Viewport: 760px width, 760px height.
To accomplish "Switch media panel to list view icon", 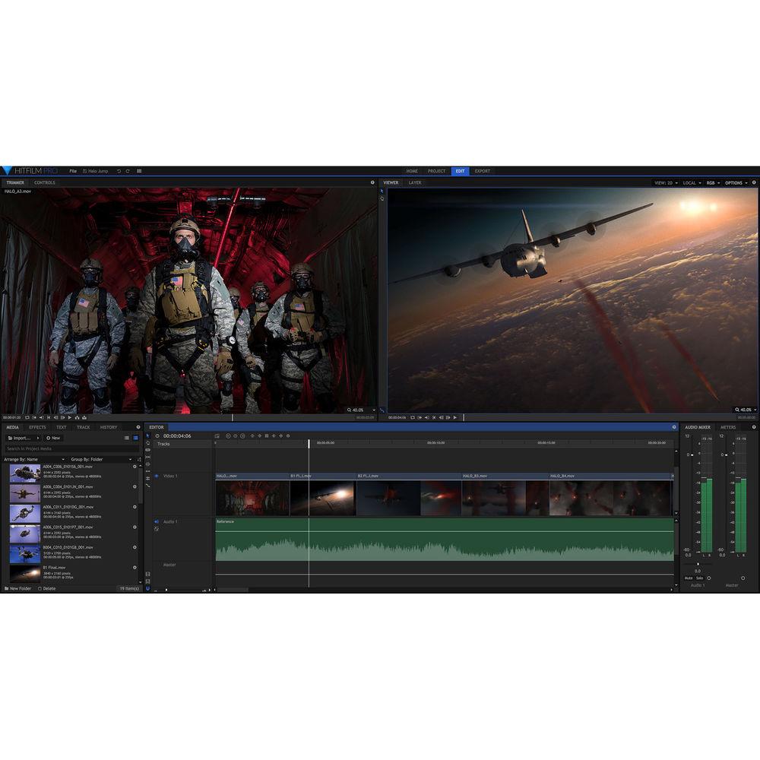I will tap(126, 438).
